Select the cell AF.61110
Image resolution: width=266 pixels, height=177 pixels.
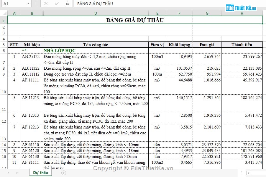(x=32, y=145)
